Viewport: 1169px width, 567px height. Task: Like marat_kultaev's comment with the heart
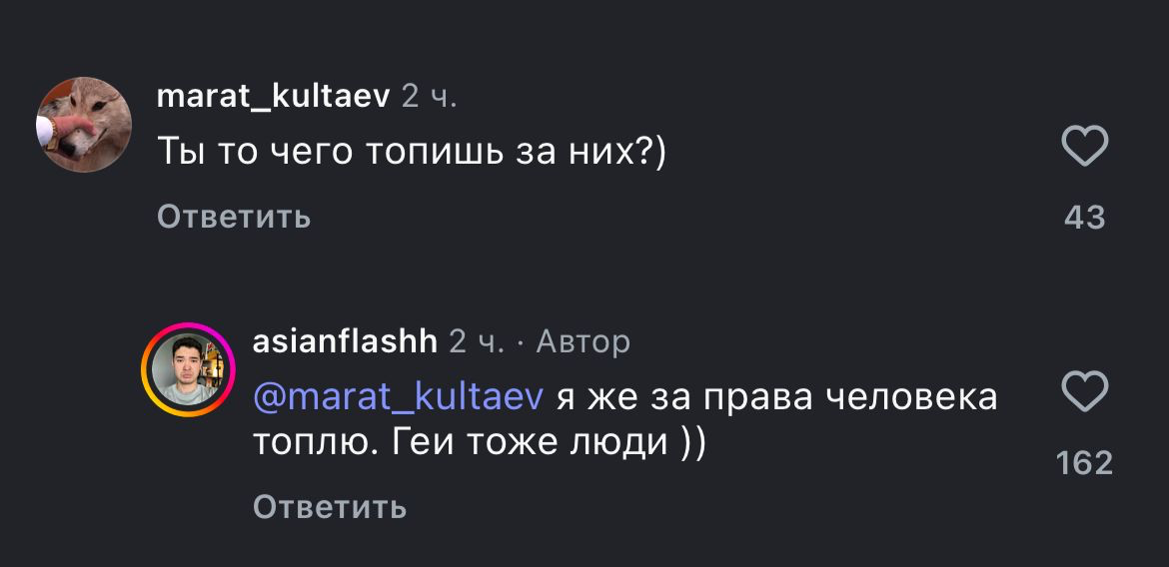[x=1084, y=148]
